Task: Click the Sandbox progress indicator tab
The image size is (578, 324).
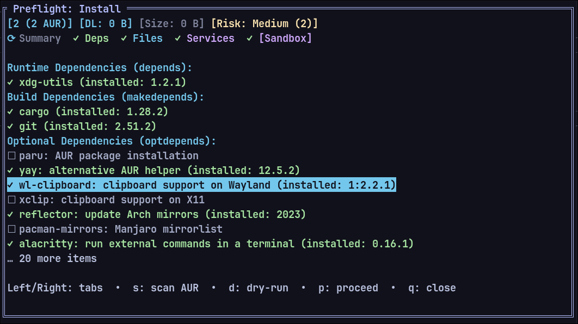Action: click(285, 38)
